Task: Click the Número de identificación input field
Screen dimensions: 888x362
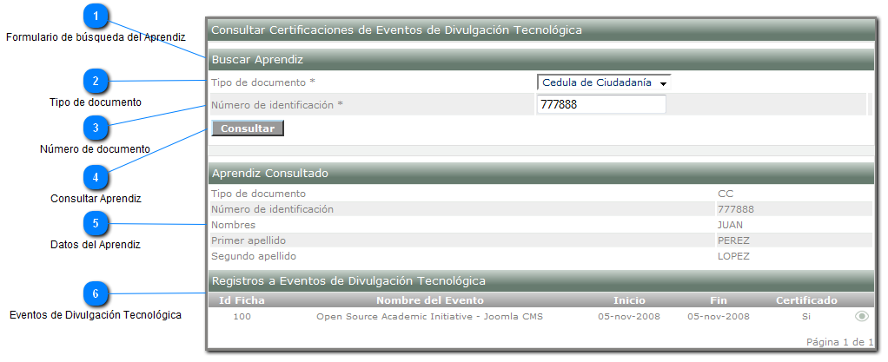Action: click(601, 104)
